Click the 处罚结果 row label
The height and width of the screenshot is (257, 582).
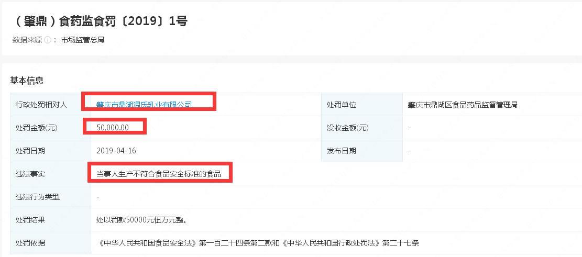pos(30,220)
